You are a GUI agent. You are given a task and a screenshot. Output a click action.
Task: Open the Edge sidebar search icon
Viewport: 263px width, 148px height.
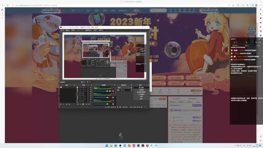tap(260, 10)
